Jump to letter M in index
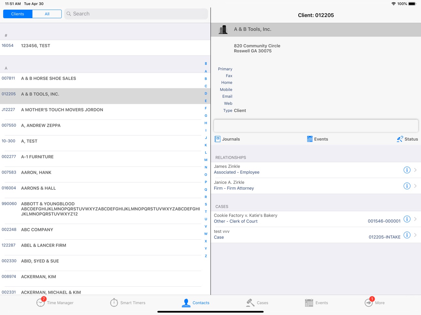Screen dimensions: 421x315 click(206, 160)
